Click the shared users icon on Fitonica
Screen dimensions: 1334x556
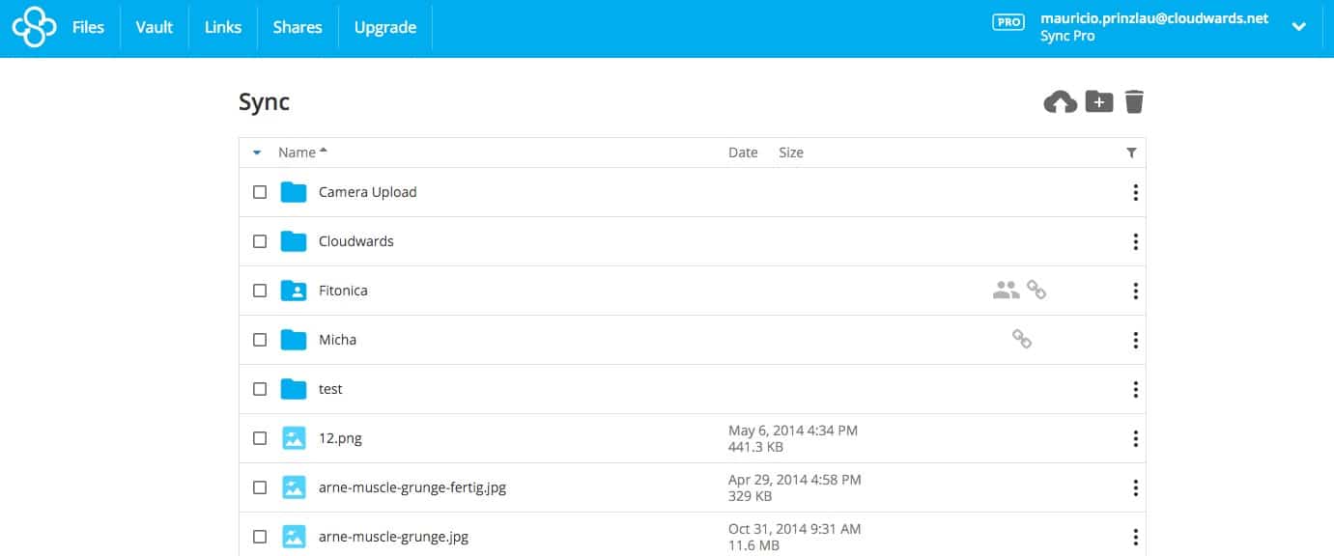1006,290
